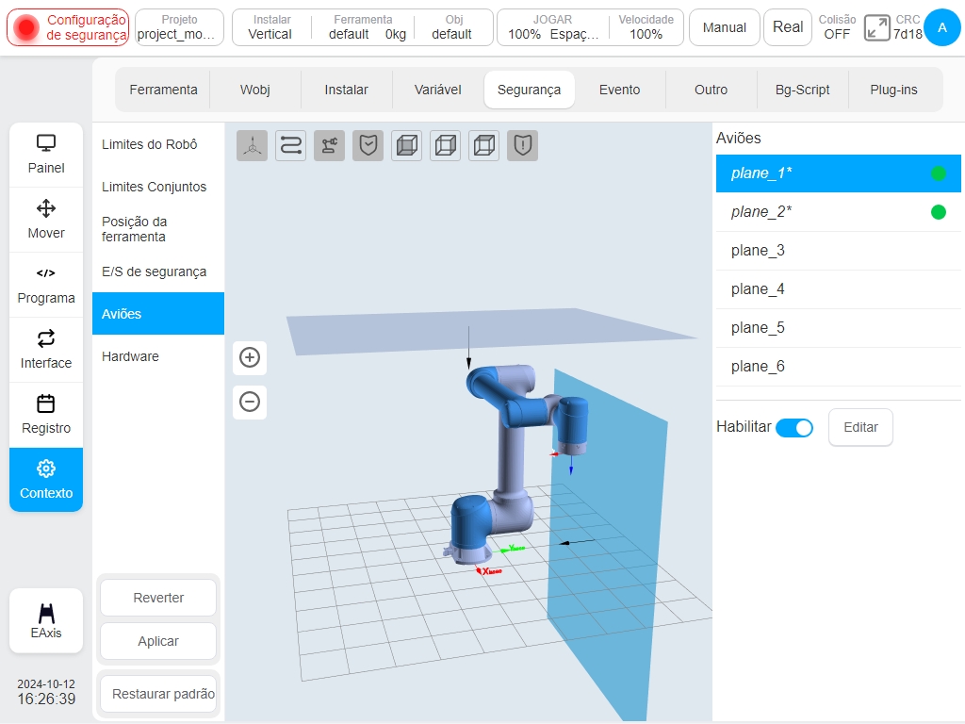
Task: Select the cube front-face view icon
Action: pyautogui.click(x=407, y=146)
